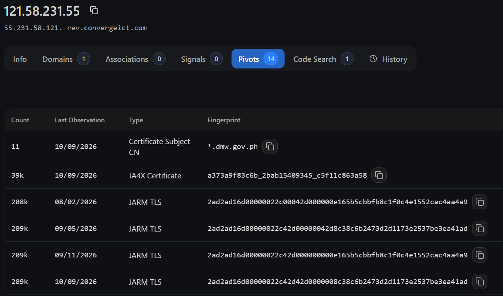Viewport: 503px width, 296px height.
Task: Click the reverse DNS hostname convergeict.com
Action: coord(75,28)
